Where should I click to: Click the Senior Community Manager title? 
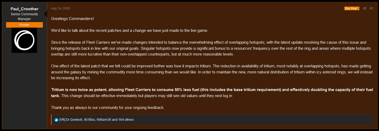pos(24,16)
